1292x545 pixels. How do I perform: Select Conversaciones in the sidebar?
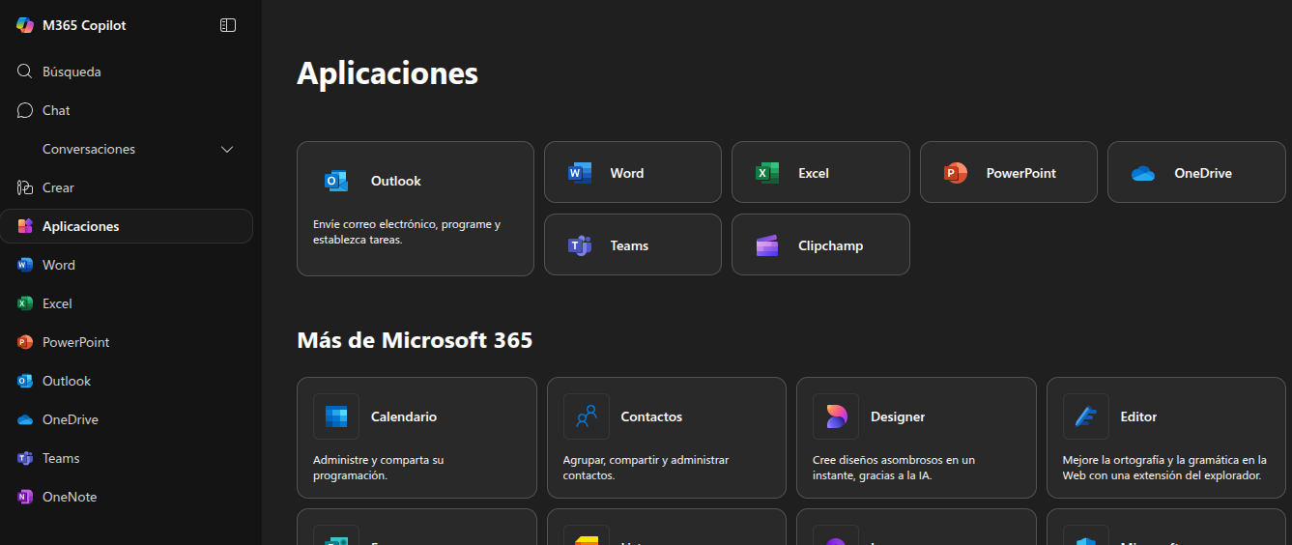89,149
